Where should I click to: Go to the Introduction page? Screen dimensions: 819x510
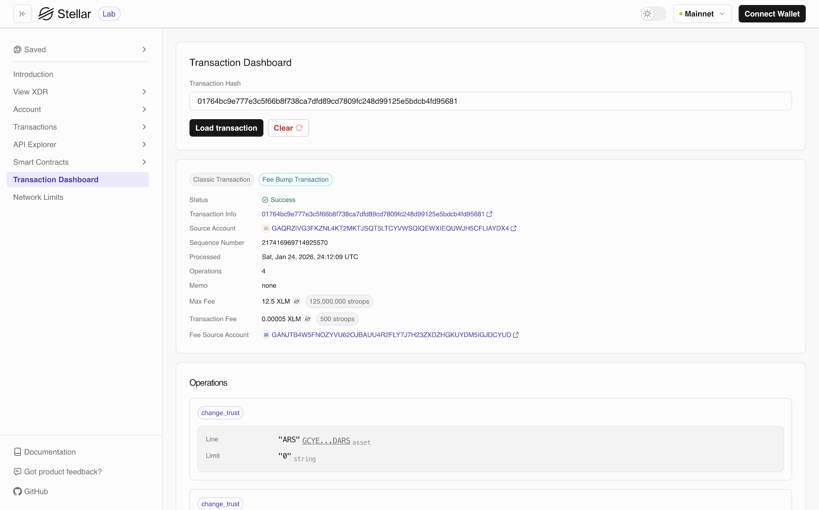[x=33, y=75]
